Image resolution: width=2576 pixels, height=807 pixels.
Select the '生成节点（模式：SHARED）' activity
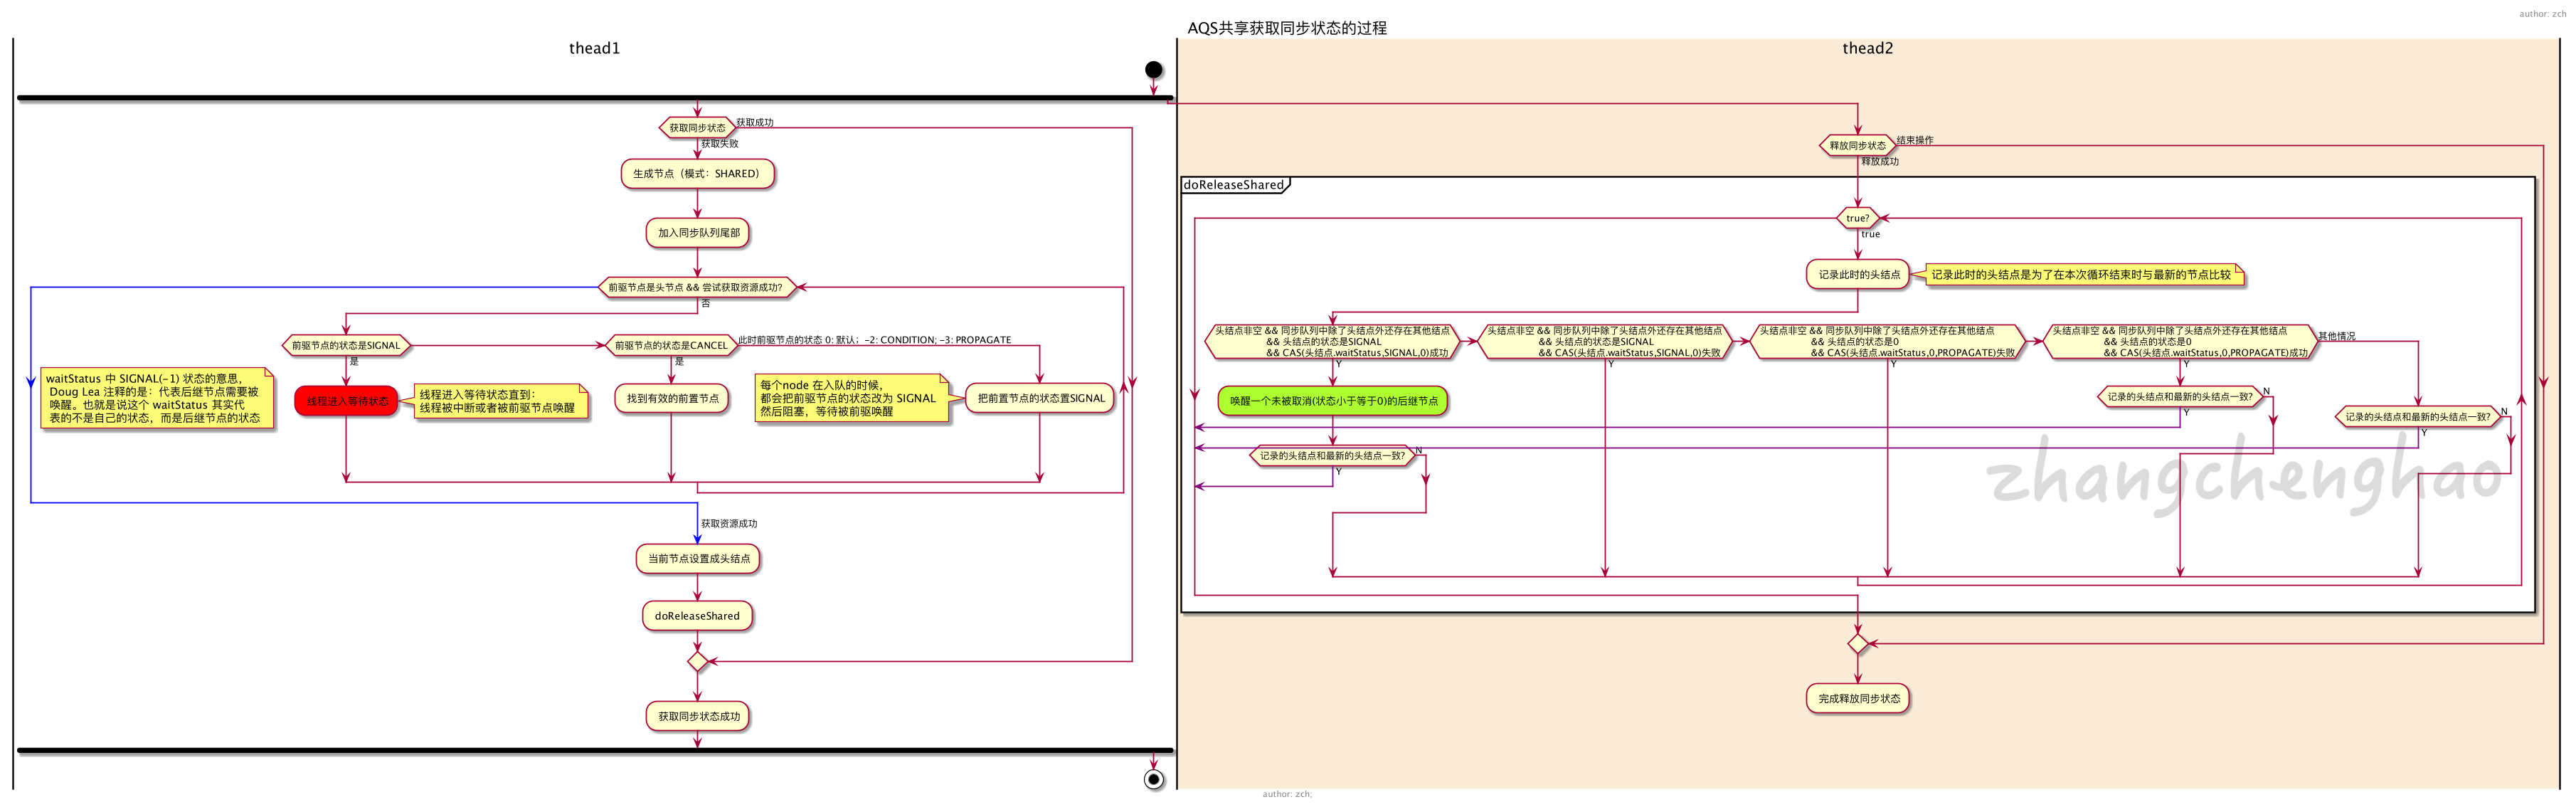[x=697, y=174]
